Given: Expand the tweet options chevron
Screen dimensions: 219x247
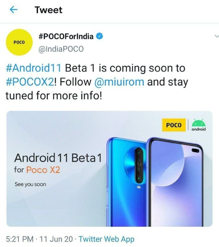Looking at the screenshot, I should pyautogui.click(x=217, y=36).
